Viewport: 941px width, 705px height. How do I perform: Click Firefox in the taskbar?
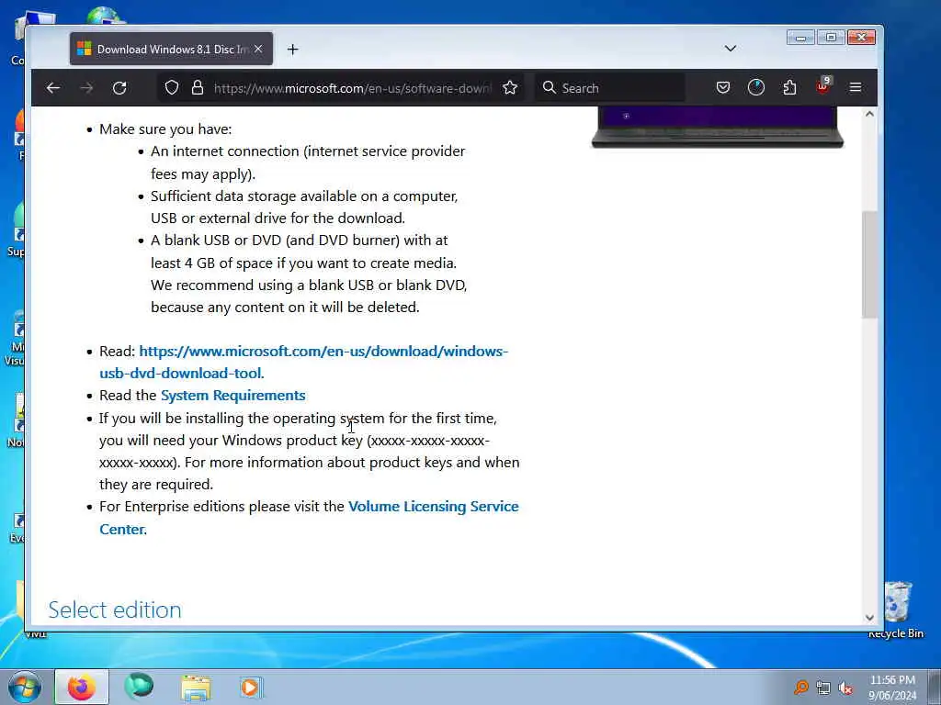click(x=82, y=687)
